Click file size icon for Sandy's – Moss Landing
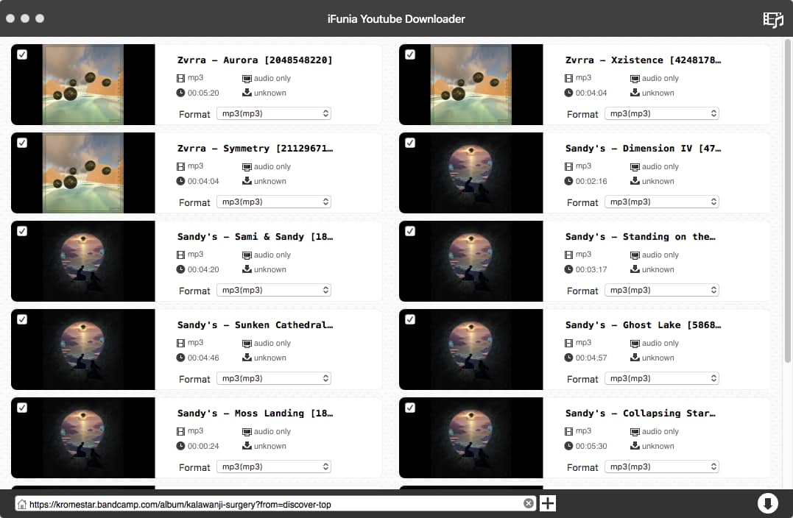This screenshot has height=518, width=793. click(x=247, y=446)
